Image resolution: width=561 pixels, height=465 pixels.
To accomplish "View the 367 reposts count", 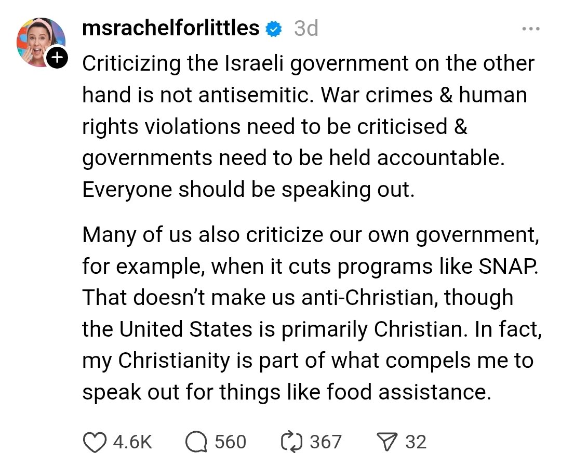I will 326,442.
